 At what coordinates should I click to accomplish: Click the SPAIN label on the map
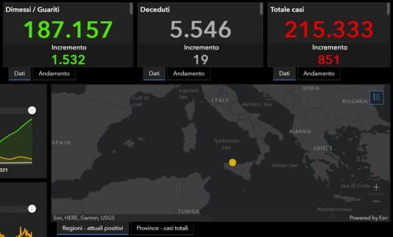coord(62,143)
